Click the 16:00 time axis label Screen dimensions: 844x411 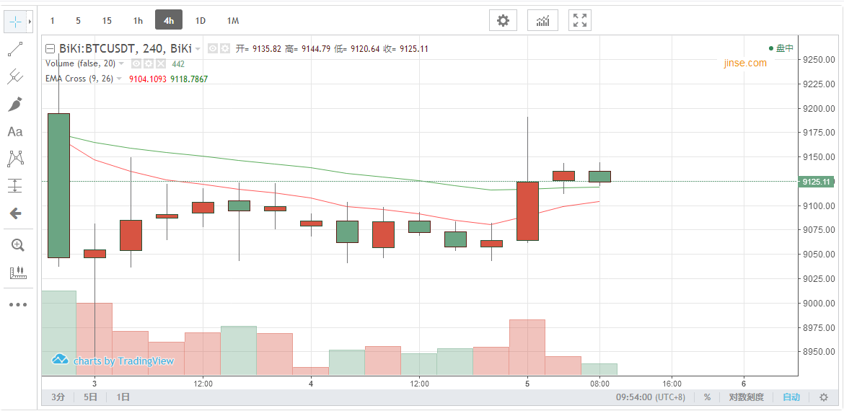672,384
